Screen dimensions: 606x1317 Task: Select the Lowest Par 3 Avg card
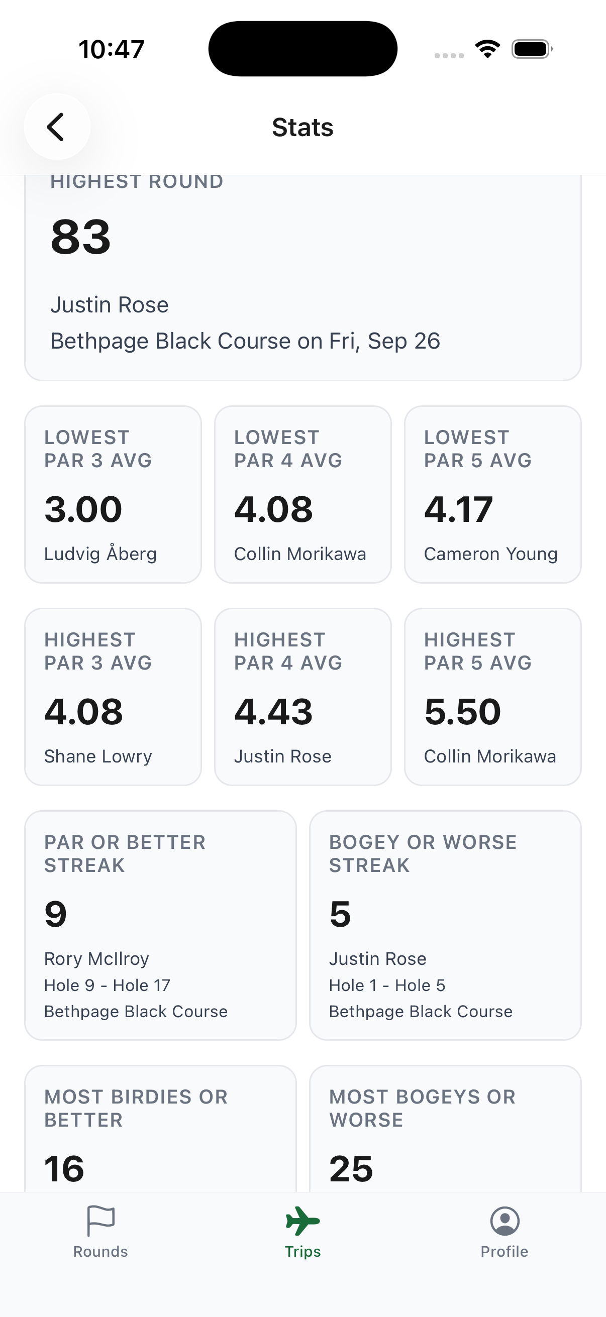point(113,493)
